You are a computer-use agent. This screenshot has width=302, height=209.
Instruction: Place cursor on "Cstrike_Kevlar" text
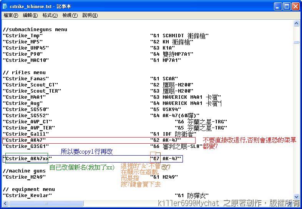pyautogui.click(x=27, y=196)
